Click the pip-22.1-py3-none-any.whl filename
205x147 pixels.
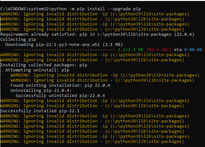pyautogui.click(x=68, y=45)
